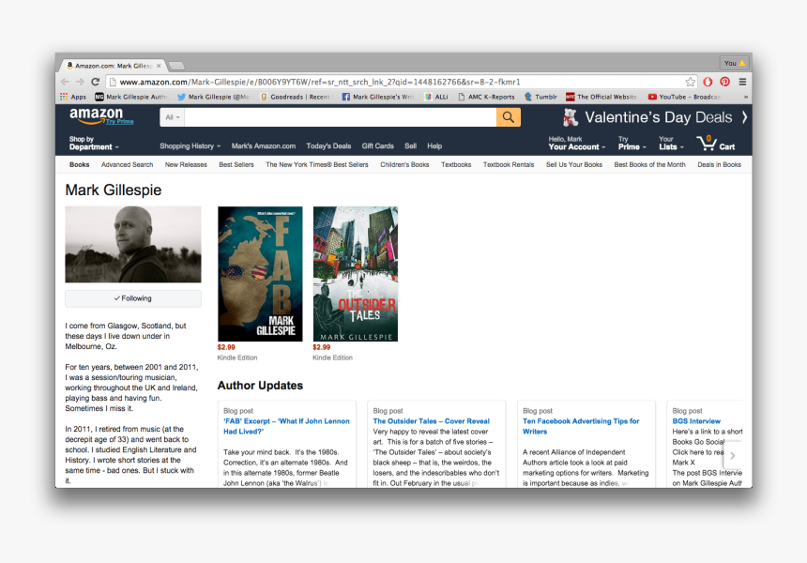Open the Shop by Department menu
Screen dimensions: 807x563
94,145
